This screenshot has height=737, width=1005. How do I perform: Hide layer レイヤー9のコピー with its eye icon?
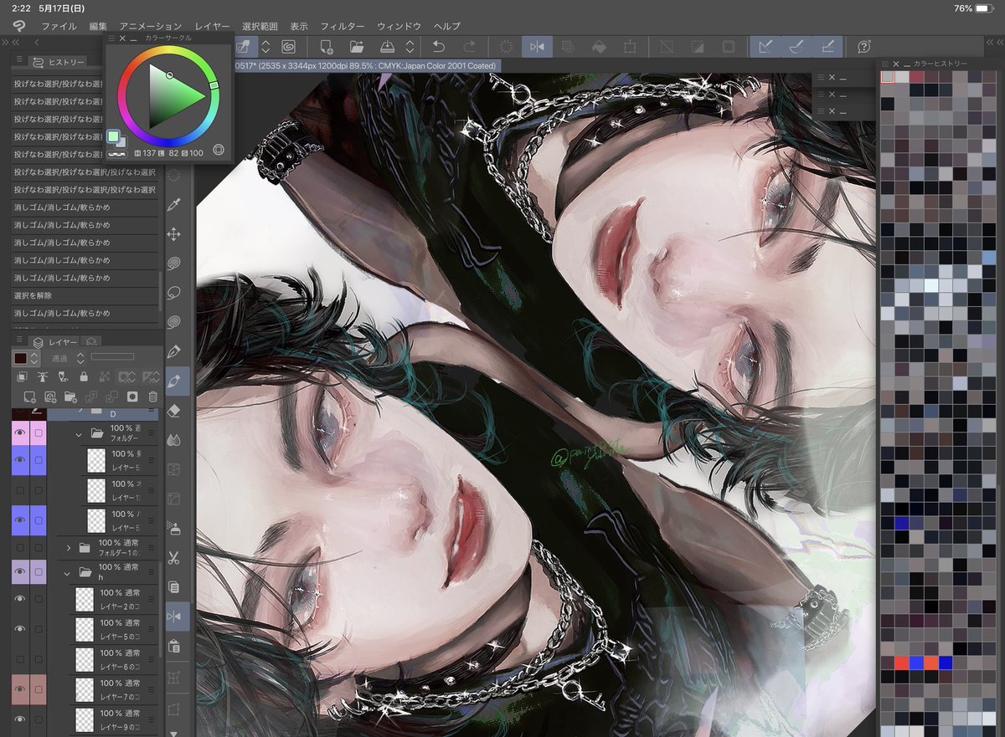point(19,719)
